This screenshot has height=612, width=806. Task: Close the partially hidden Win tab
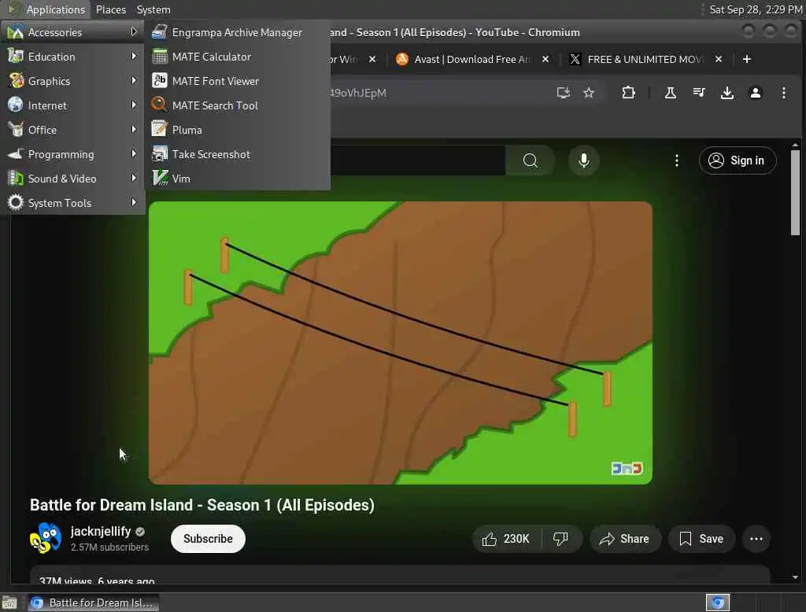[x=372, y=59]
